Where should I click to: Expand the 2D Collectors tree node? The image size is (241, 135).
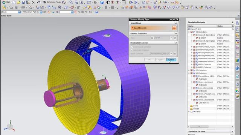[x=189, y=70]
